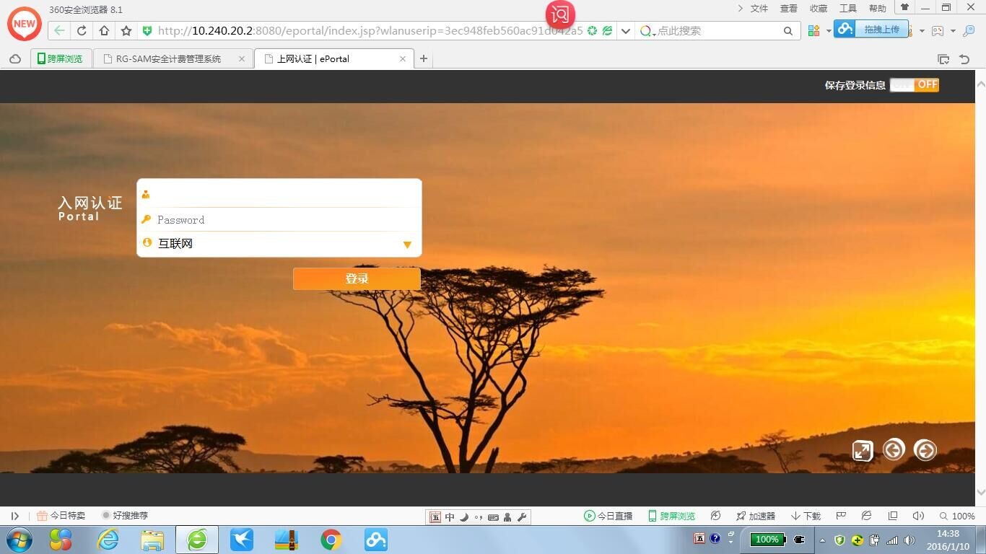Toggle browser sound mute icon in status bar
The height and width of the screenshot is (554, 986).
pyautogui.click(x=918, y=516)
